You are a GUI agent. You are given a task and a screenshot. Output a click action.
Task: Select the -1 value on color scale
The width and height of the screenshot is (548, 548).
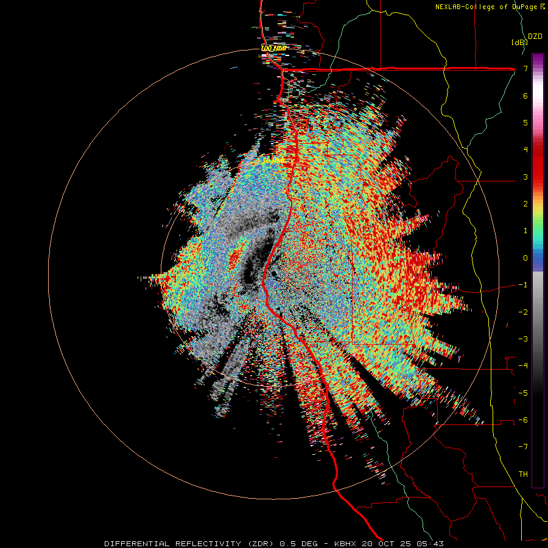tap(523, 285)
